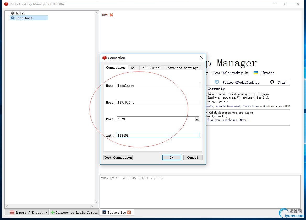
Task: Follow @RedisDesktop link
Action: (241, 82)
